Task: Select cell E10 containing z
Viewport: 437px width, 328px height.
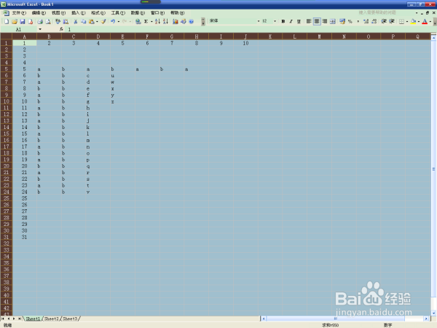Action: [122, 101]
